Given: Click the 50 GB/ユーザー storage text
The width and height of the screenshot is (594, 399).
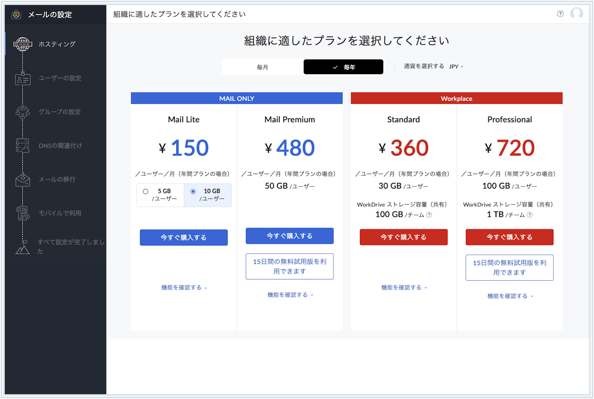Looking at the screenshot, I should click(x=290, y=186).
